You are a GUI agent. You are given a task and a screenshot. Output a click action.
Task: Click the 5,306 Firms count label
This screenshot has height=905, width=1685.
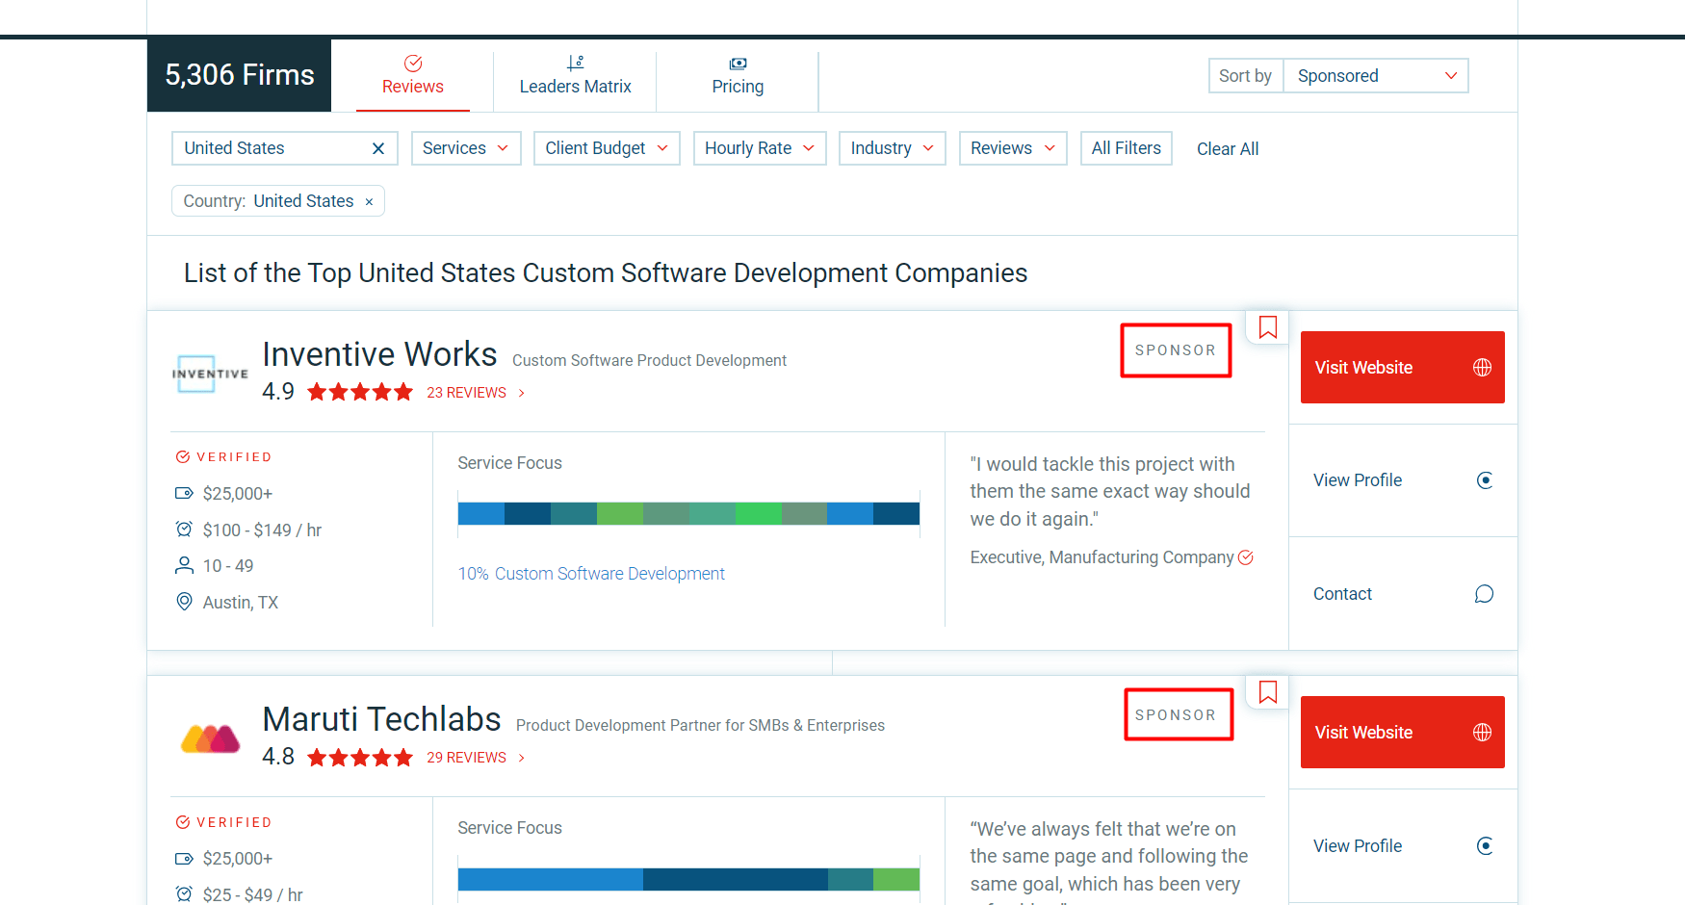240,75
